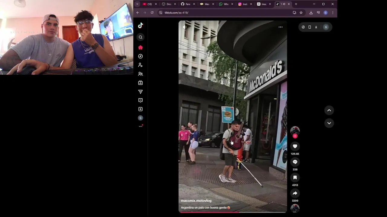The height and width of the screenshot is (217, 387).
Task: Open the sidebar More three-dots menu
Action: coord(141,126)
